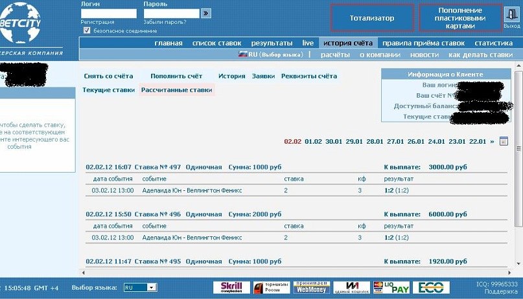Open the статистика menu item
Viewport: 523px width, 299px height.
494,43
